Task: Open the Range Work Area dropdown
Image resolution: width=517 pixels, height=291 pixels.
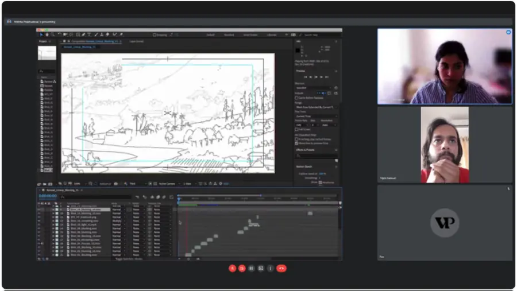Action: coord(316,107)
